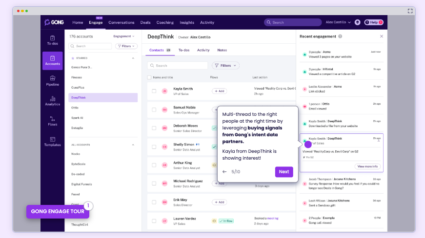Select Accounts in the sidebar

click(x=53, y=60)
